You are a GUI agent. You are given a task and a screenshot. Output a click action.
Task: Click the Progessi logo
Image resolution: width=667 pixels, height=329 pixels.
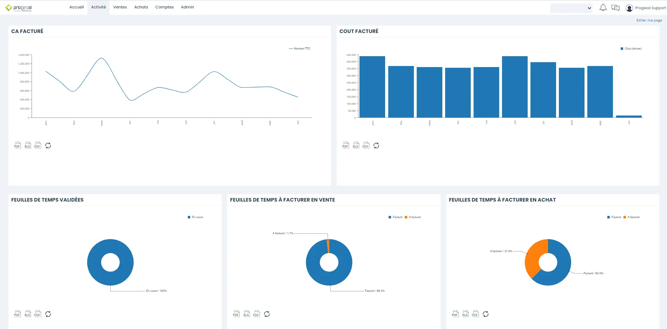pyautogui.click(x=19, y=8)
